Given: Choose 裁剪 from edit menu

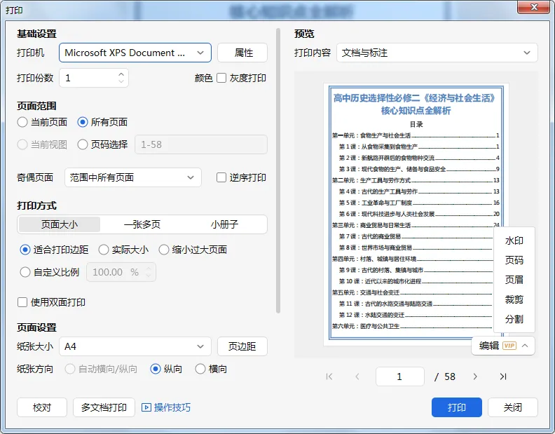Looking at the screenshot, I should point(514,299).
